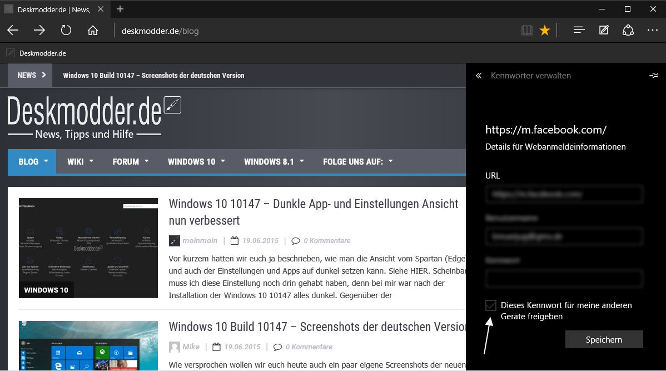Toggle 'Dieses Kennwort für meine anderen Geräte freigeben'

[490, 305]
